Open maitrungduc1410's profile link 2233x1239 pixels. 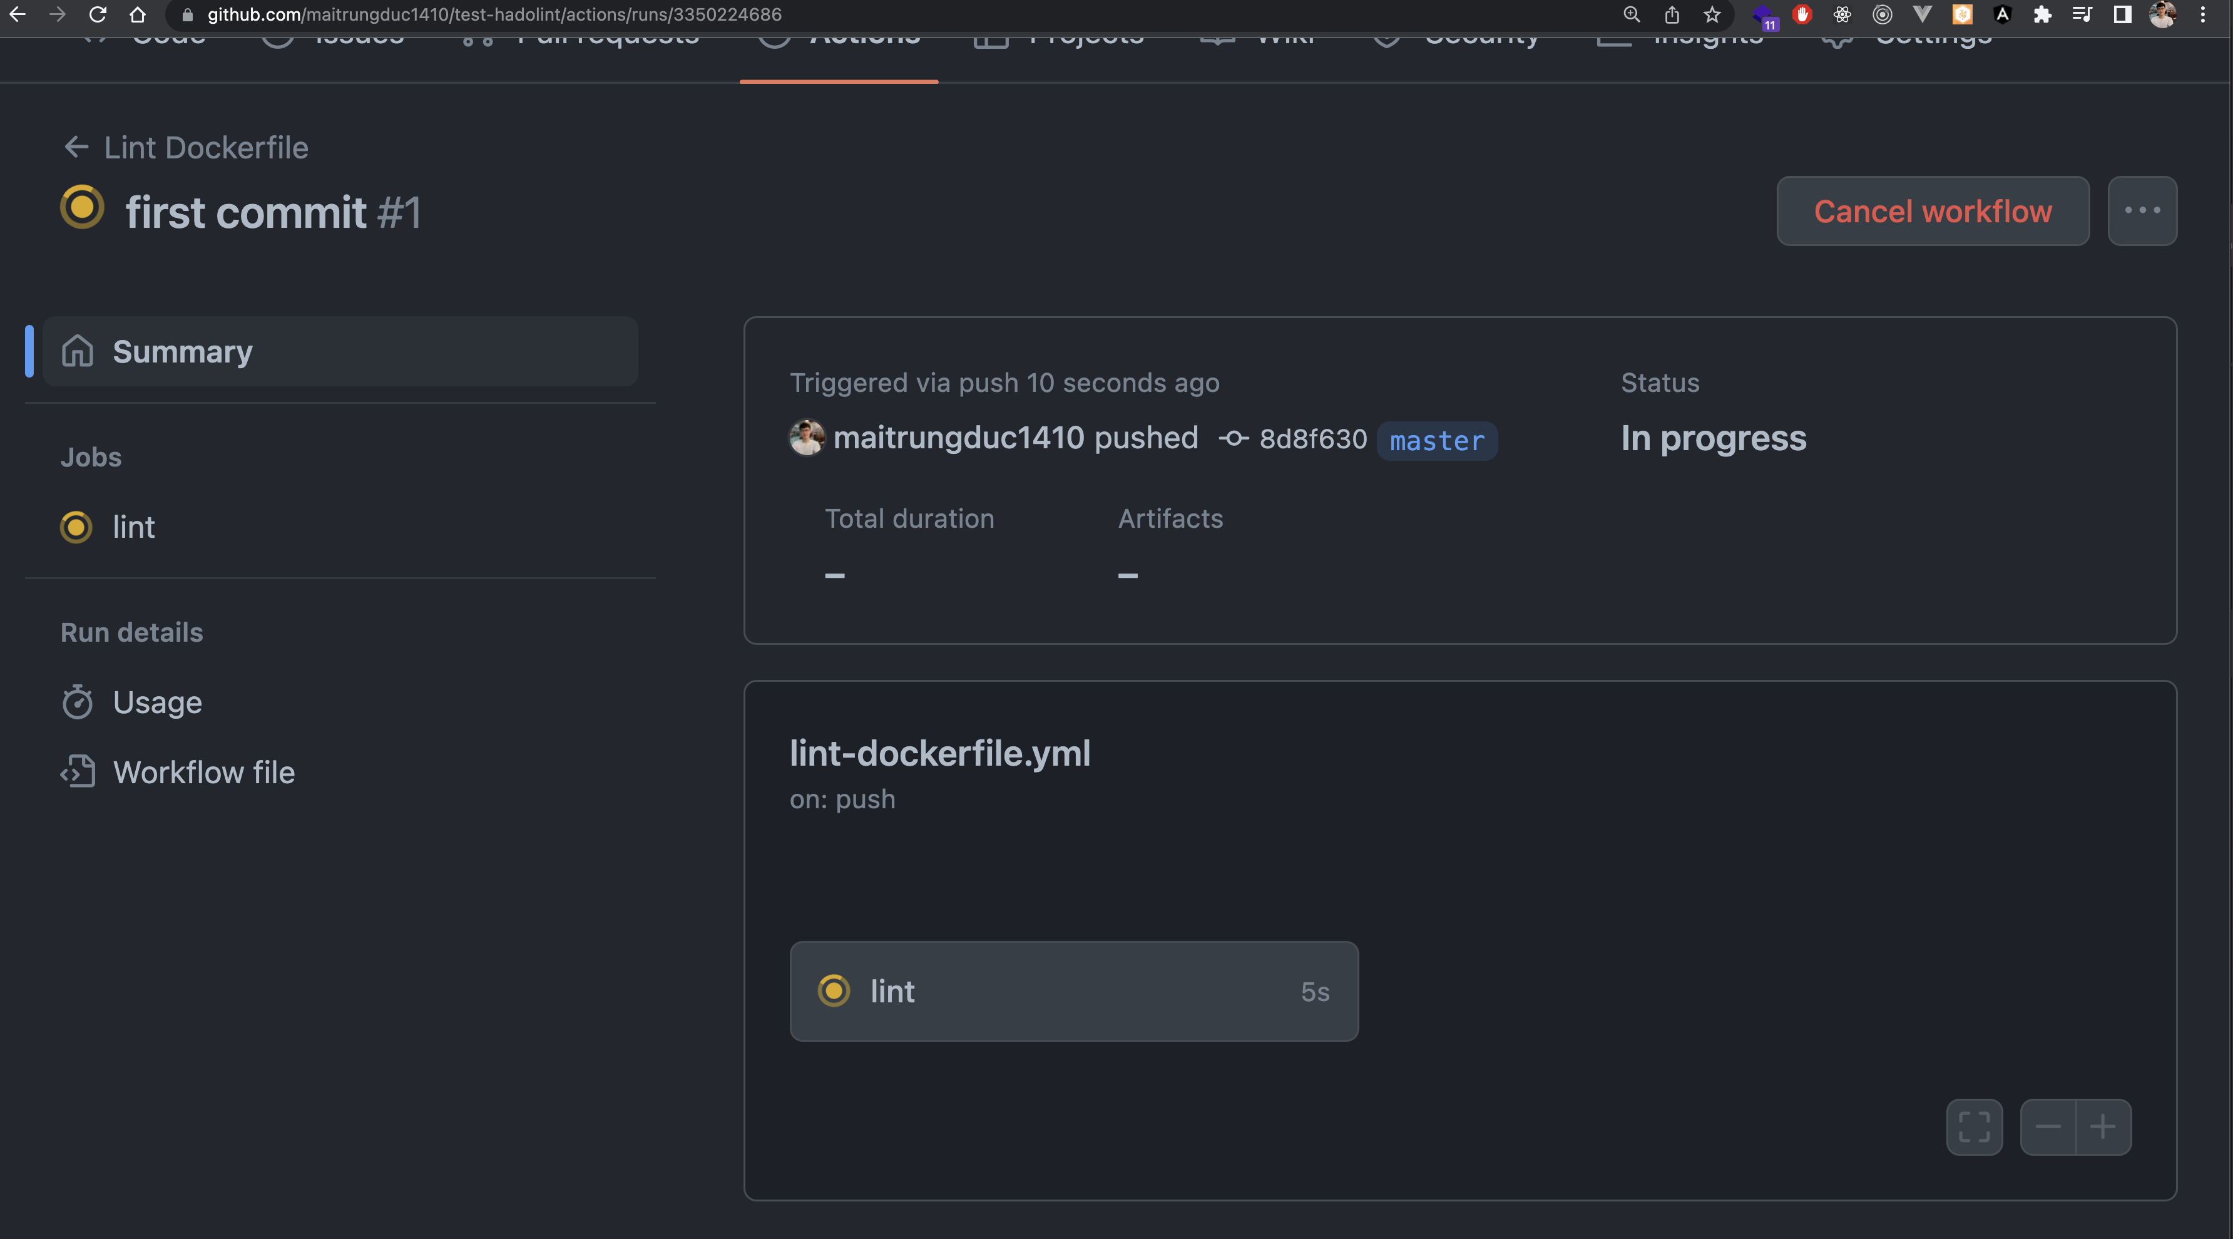click(959, 438)
